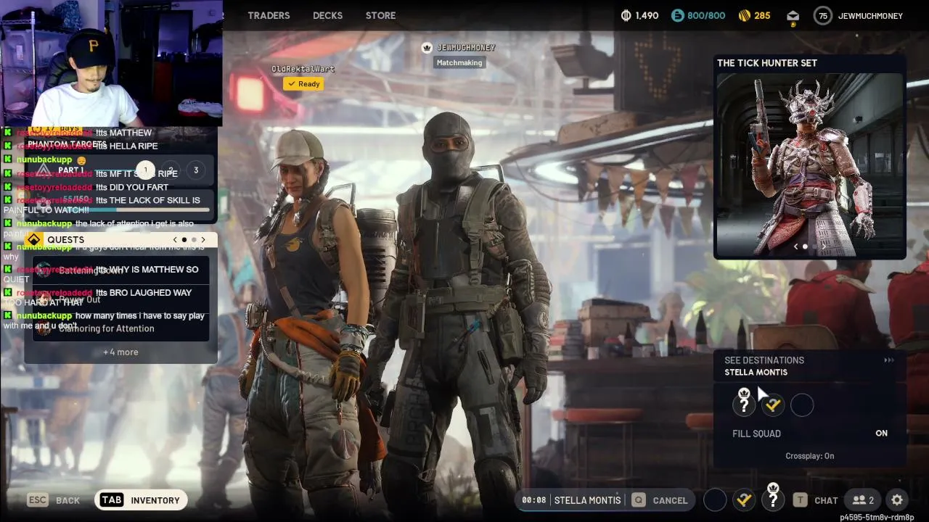Click the JEWMUCHMONEY nameplate above the masked character
Image resolution: width=929 pixels, height=522 pixels.
tap(465, 48)
